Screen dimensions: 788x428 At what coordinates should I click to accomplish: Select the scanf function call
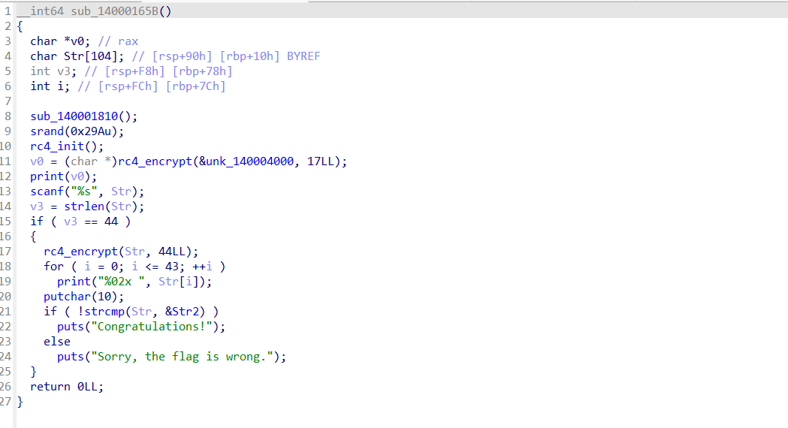(47, 191)
